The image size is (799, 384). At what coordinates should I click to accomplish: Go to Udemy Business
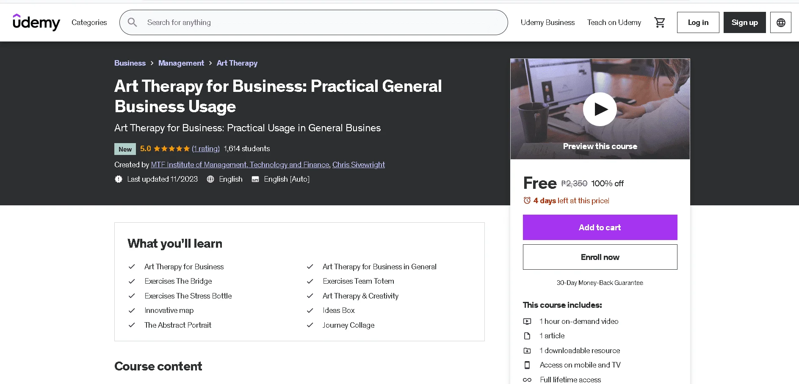(x=547, y=22)
